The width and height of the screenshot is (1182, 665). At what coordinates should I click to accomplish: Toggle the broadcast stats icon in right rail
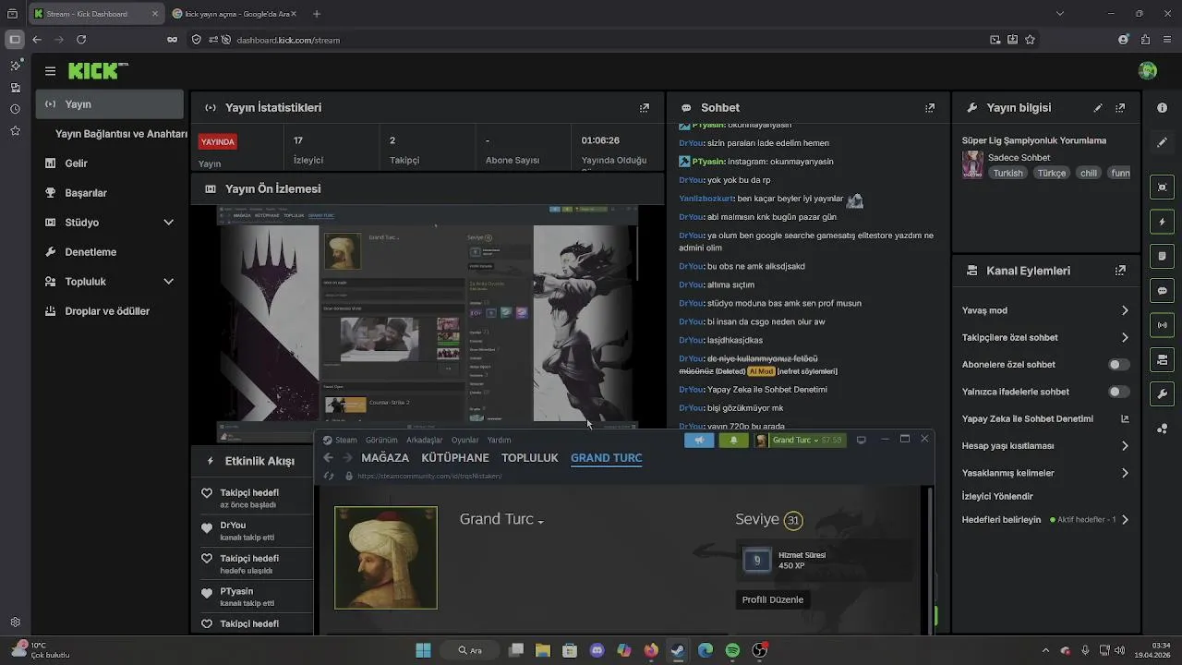[1162, 324]
